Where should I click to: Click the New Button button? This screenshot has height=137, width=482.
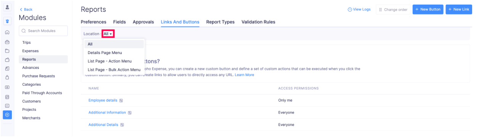428,10
